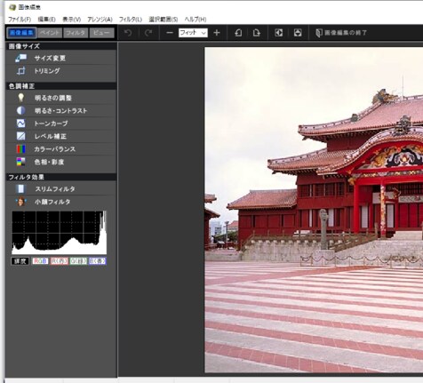Click the redo arrow icon
423x383 pixels.
click(148, 33)
